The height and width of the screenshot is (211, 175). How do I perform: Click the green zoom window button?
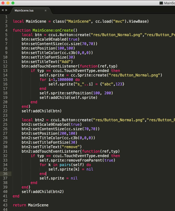click(13, 3)
